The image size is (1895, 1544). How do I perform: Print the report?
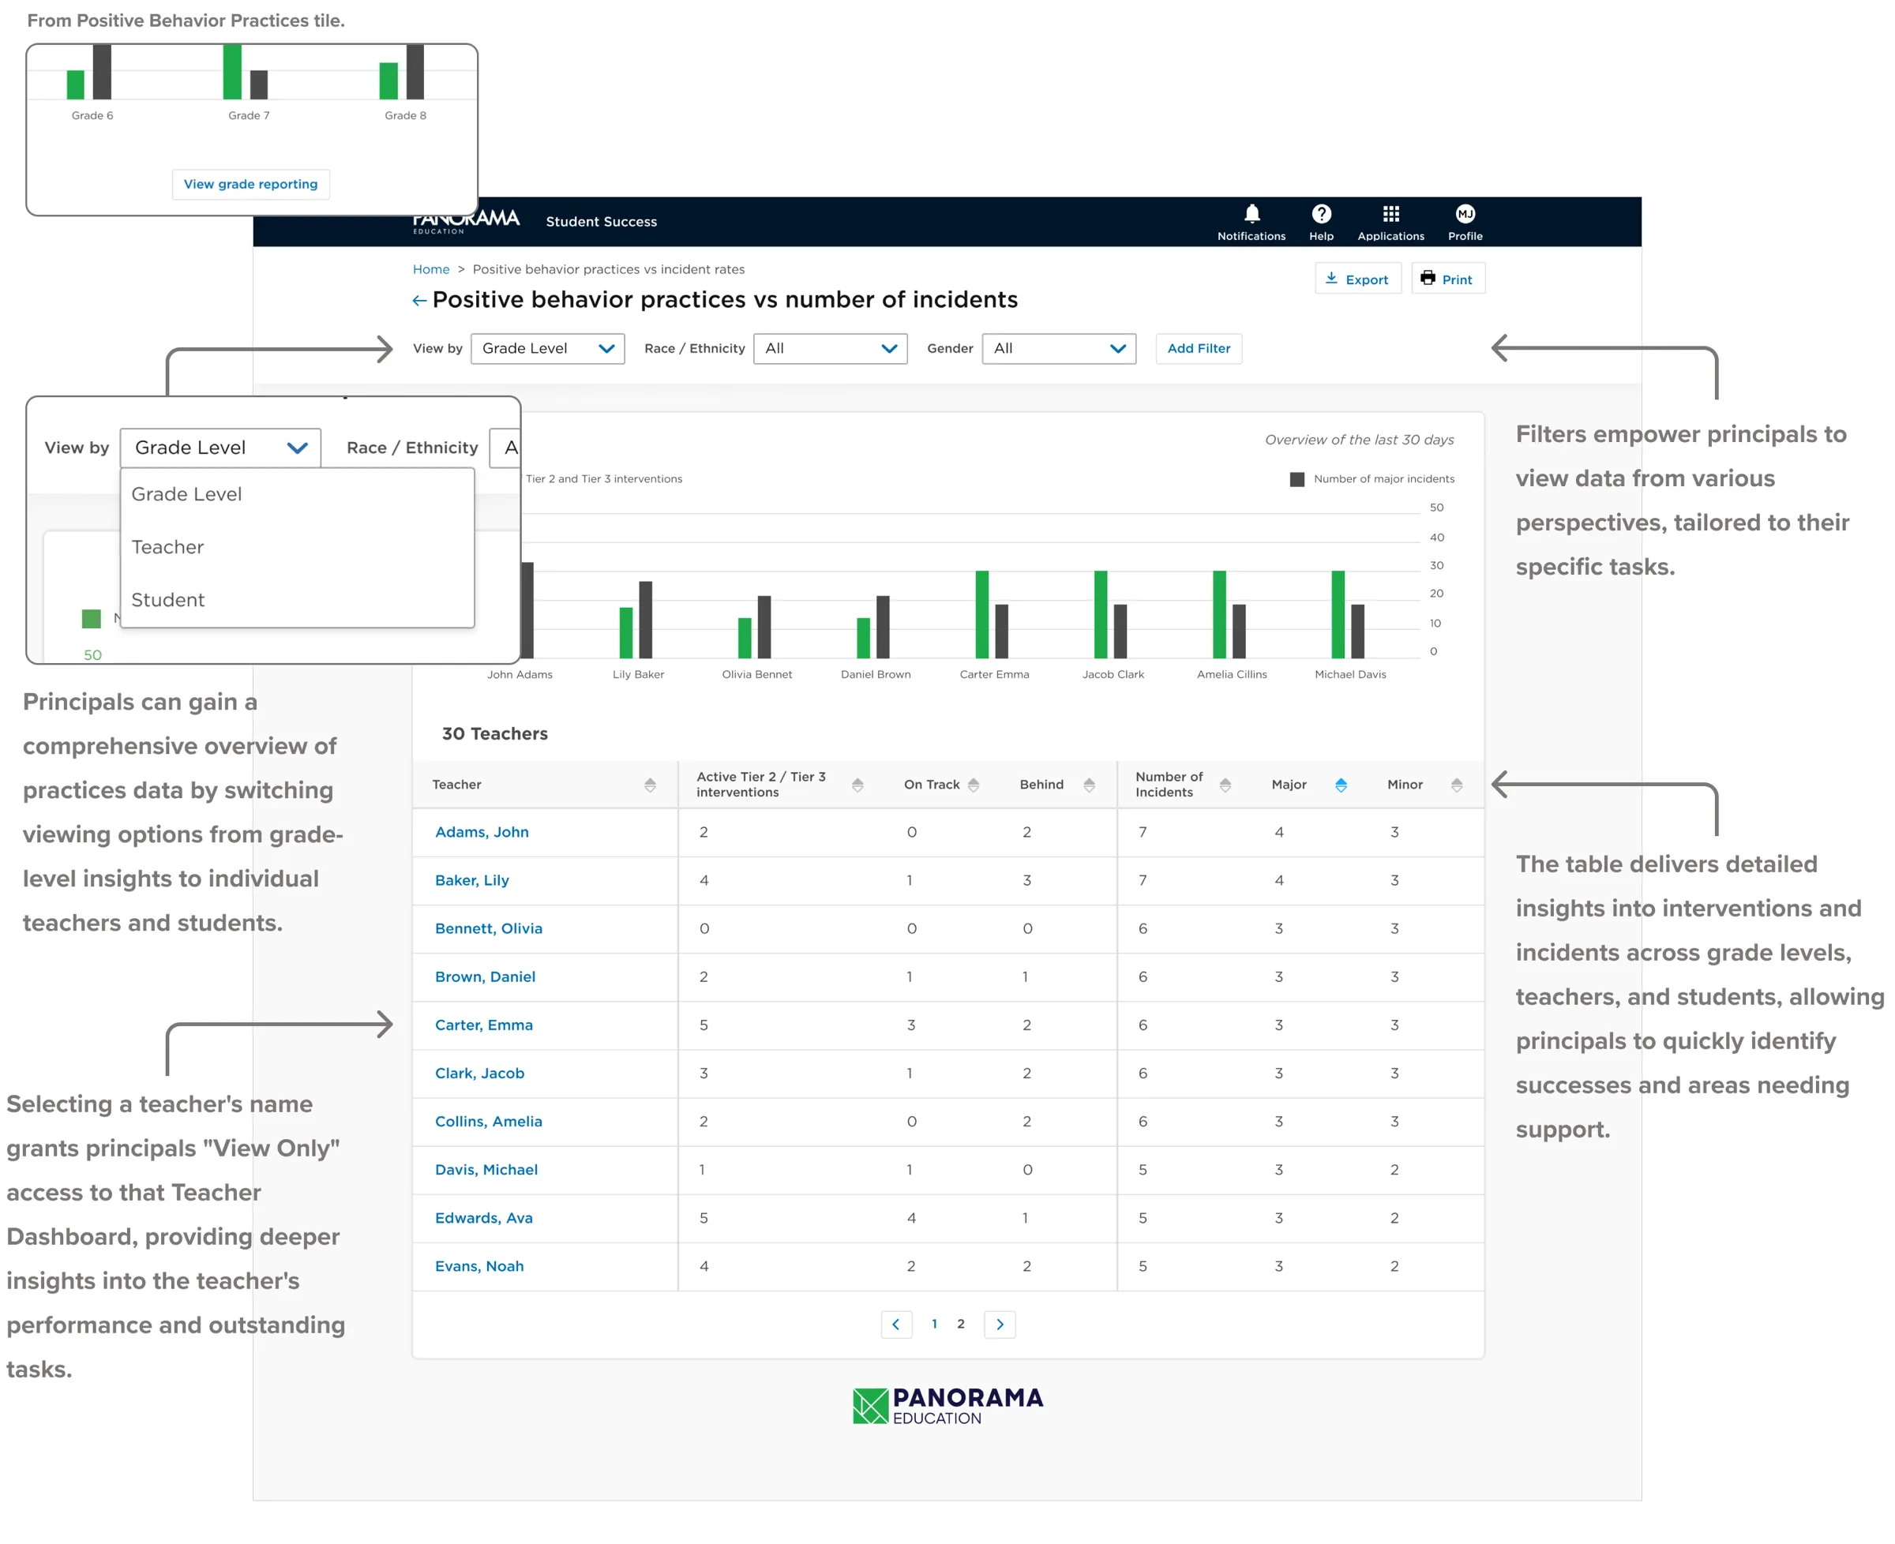pyautogui.click(x=1447, y=279)
